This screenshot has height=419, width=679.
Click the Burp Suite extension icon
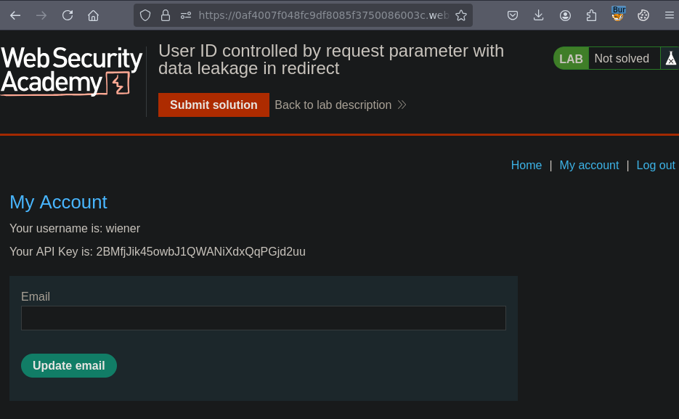(x=618, y=14)
